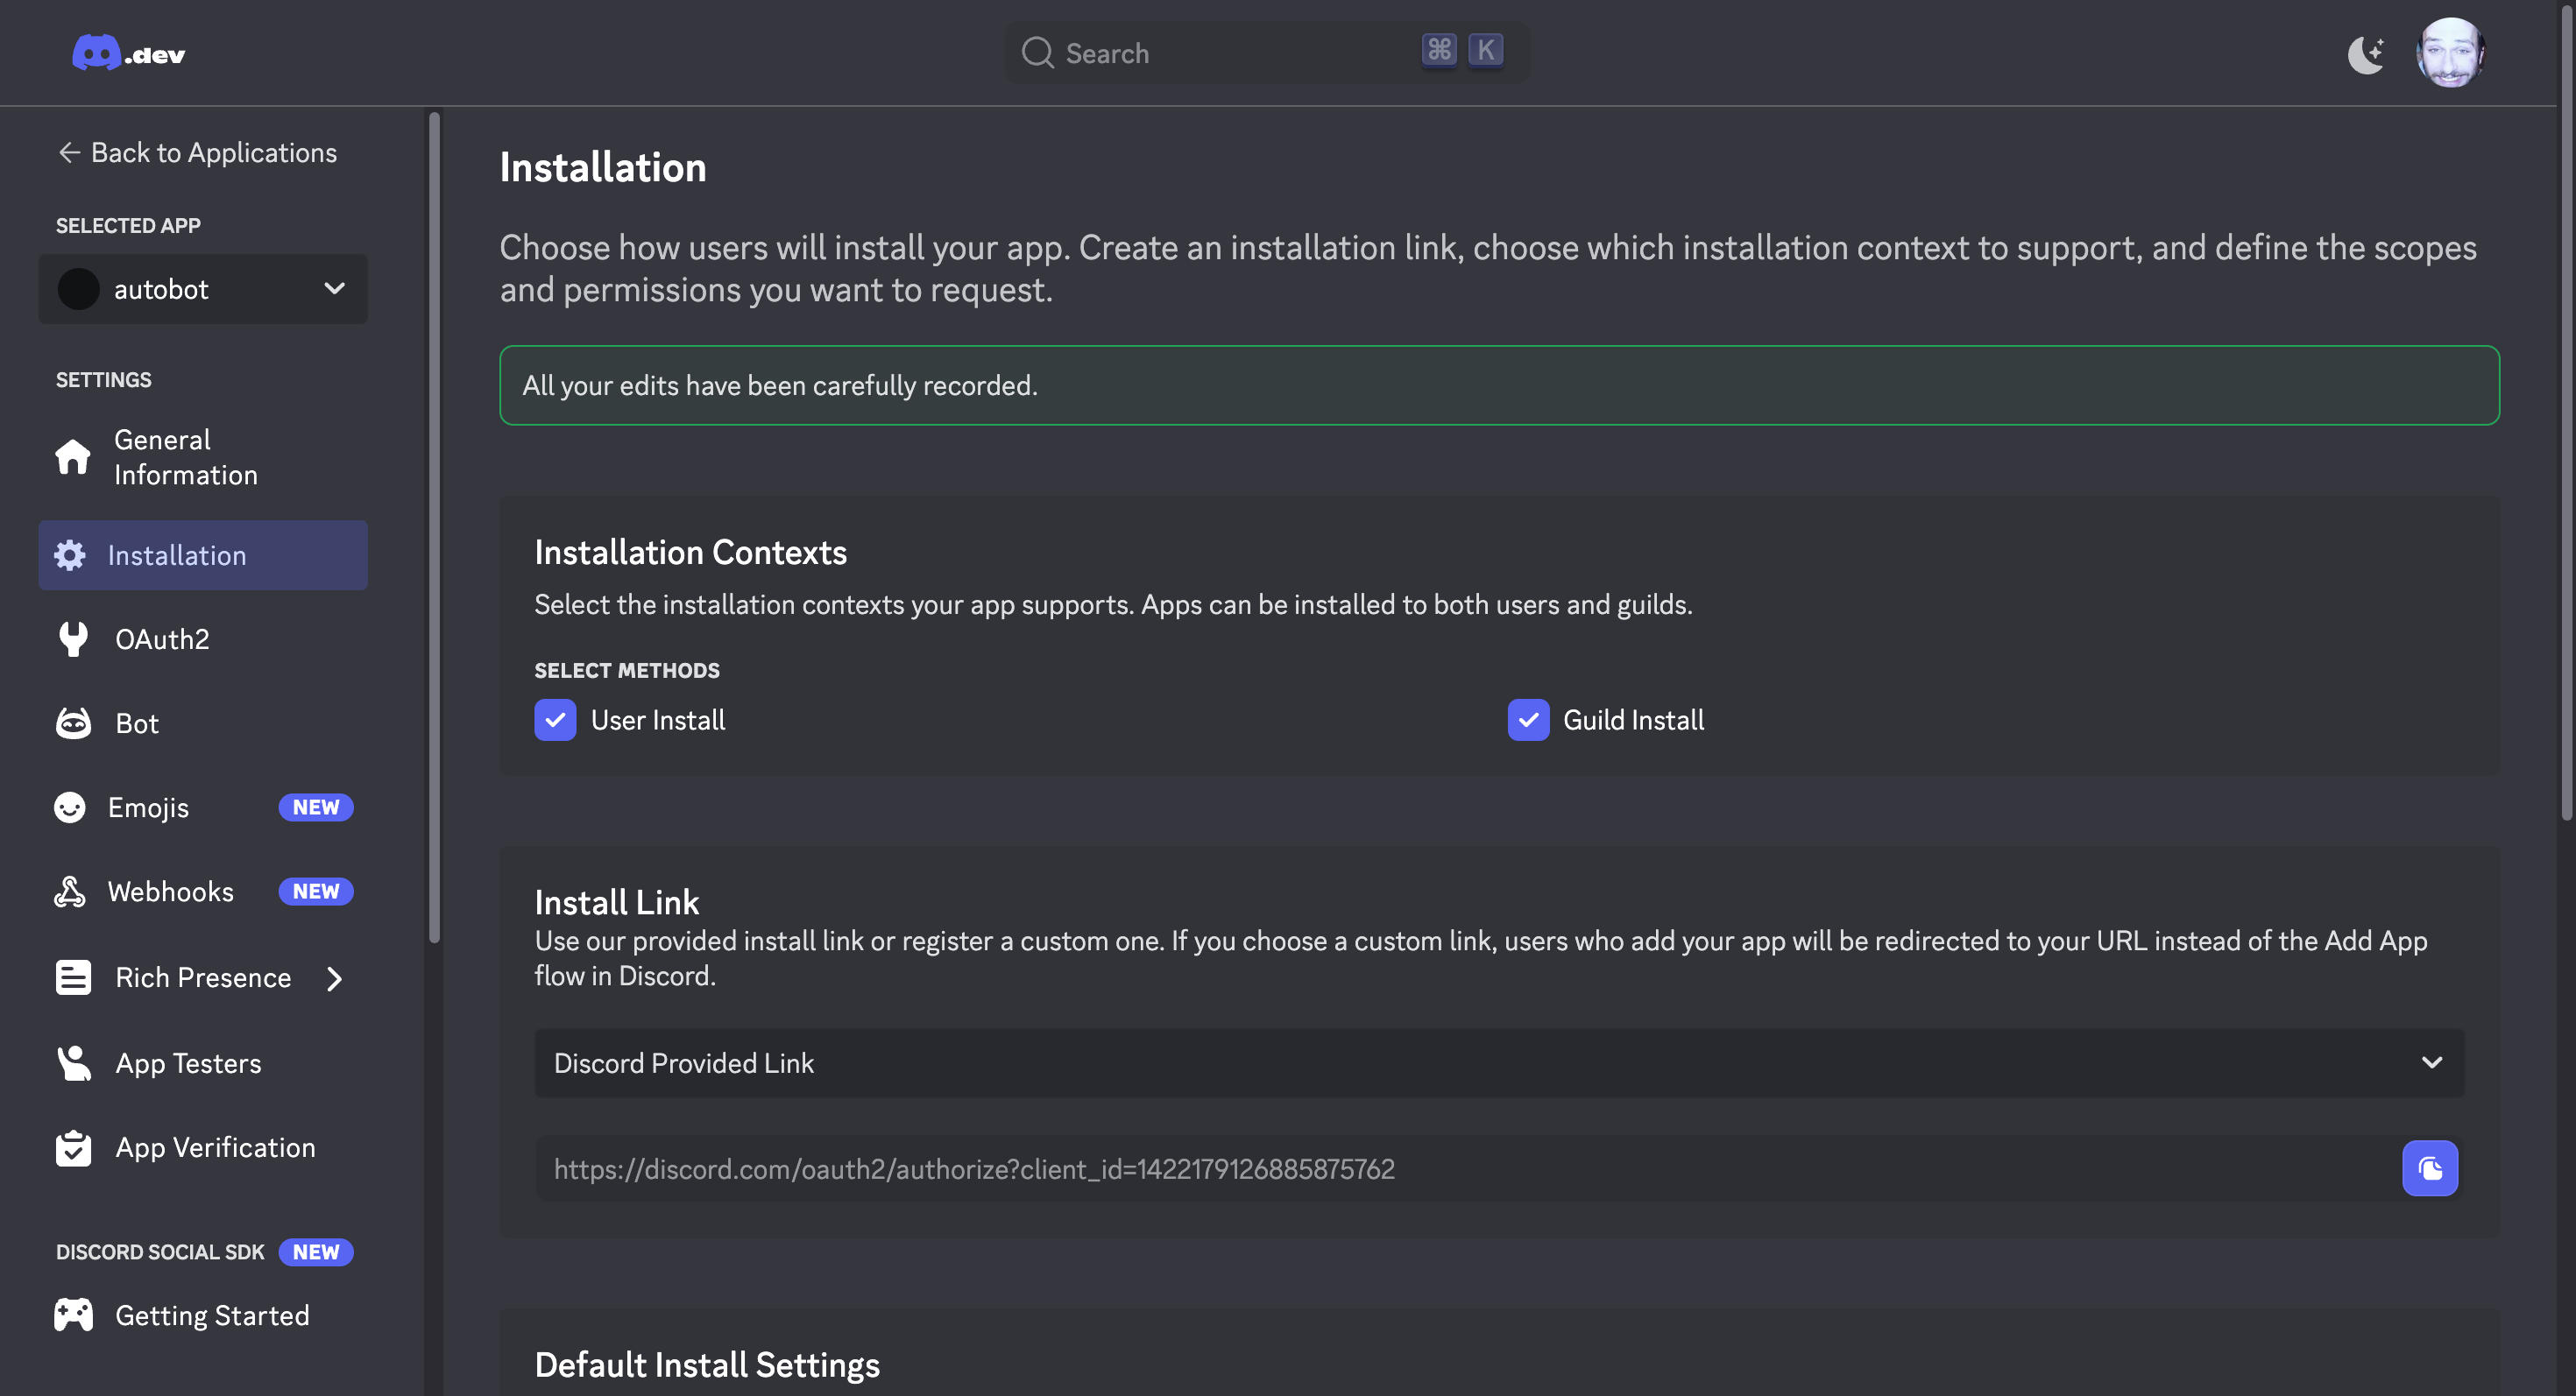The width and height of the screenshot is (2576, 1396).
Task: Click the Default Install Settings heading
Action: (x=707, y=1365)
